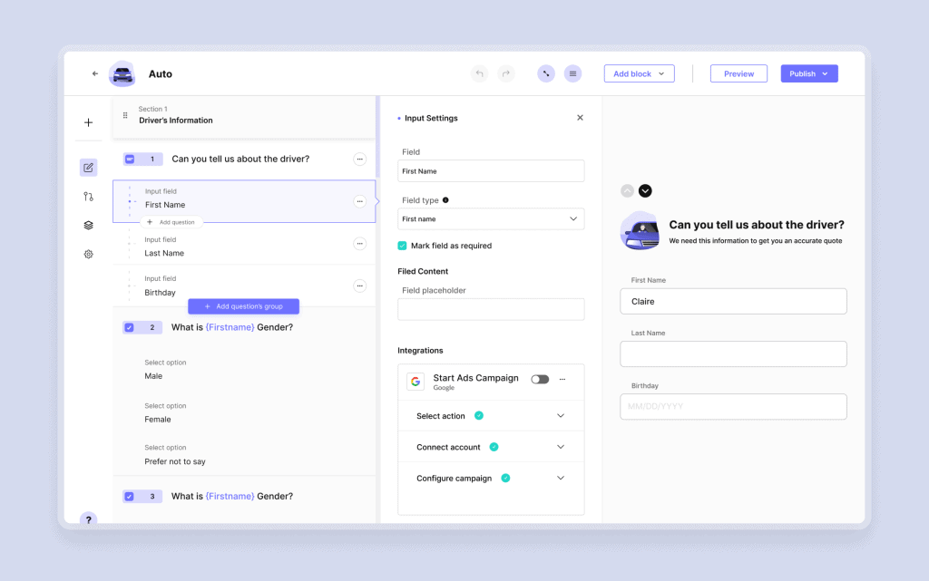Click the Google integration logo

pyautogui.click(x=416, y=382)
